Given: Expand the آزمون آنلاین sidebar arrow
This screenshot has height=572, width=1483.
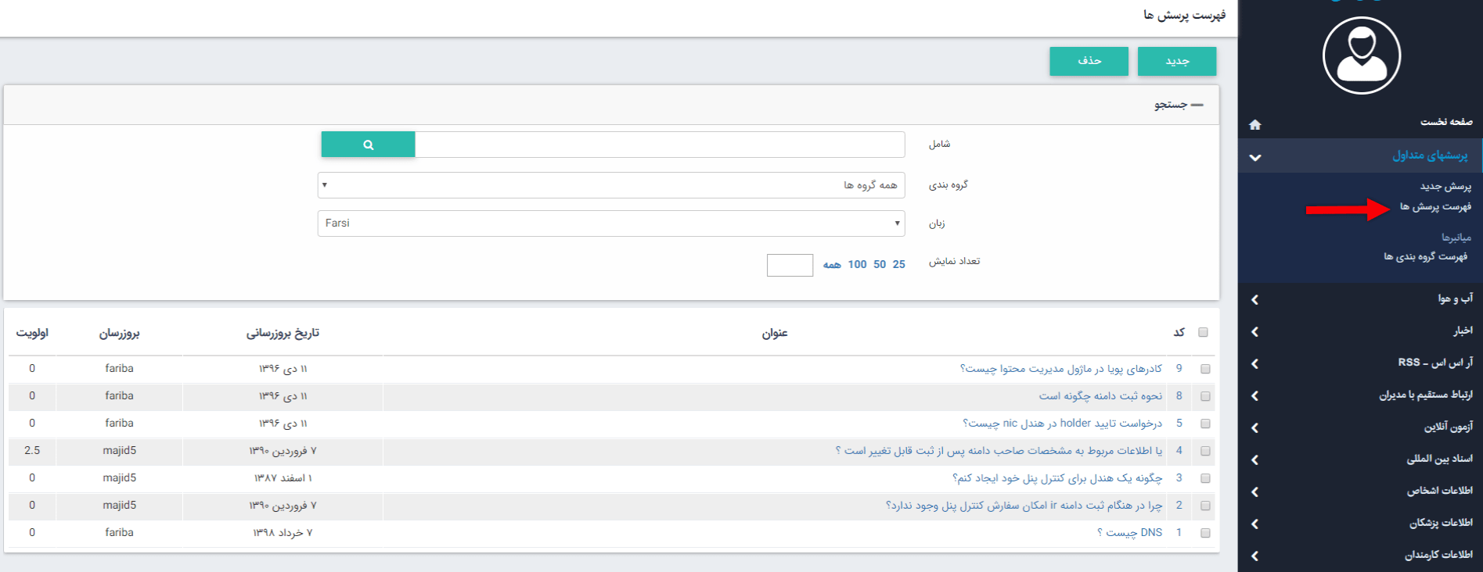Looking at the screenshot, I should pyautogui.click(x=1255, y=428).
